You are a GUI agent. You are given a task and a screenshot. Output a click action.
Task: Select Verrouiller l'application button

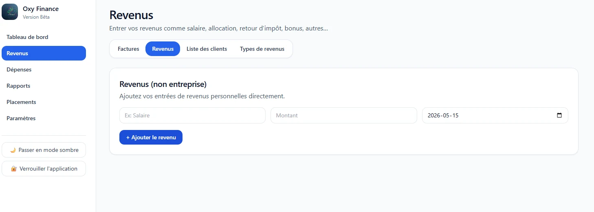click(44, 169)
